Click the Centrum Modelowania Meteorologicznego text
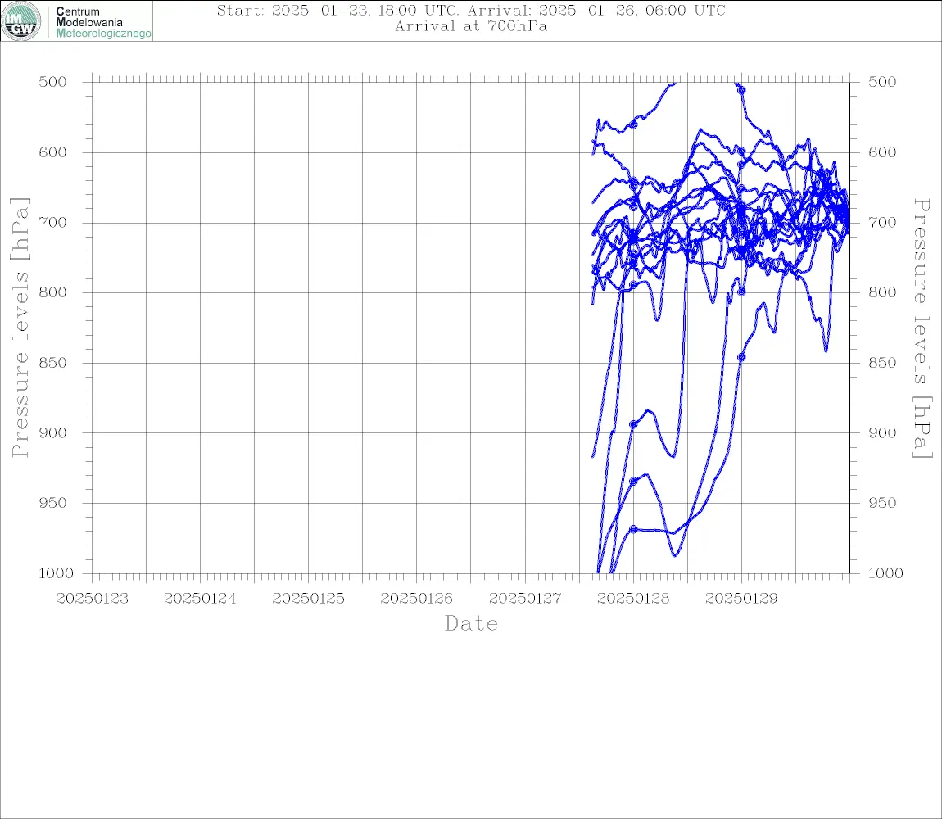This screenshot has height=819, width=942. [102, 22]
